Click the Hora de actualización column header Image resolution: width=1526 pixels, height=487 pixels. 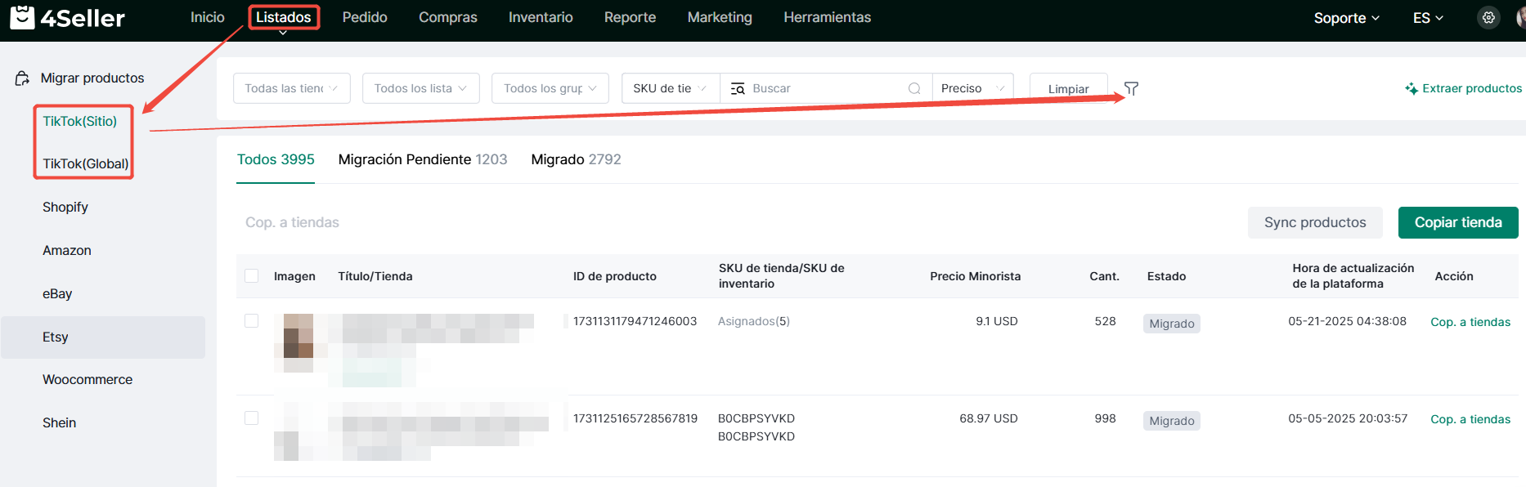[1353, 275]
